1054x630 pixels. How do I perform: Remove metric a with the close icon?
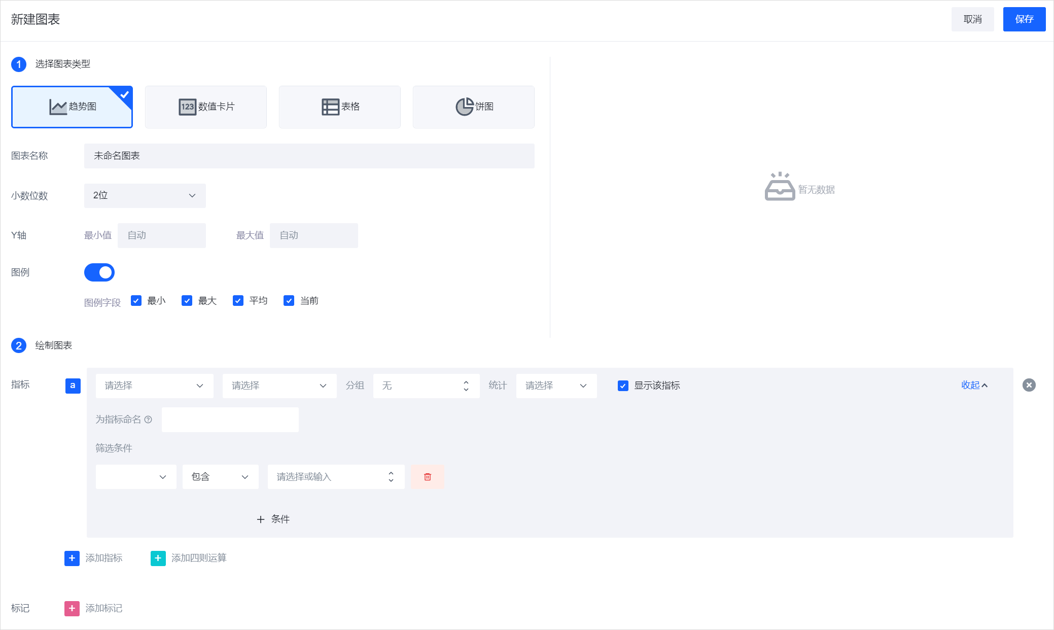pos(1029,386)
